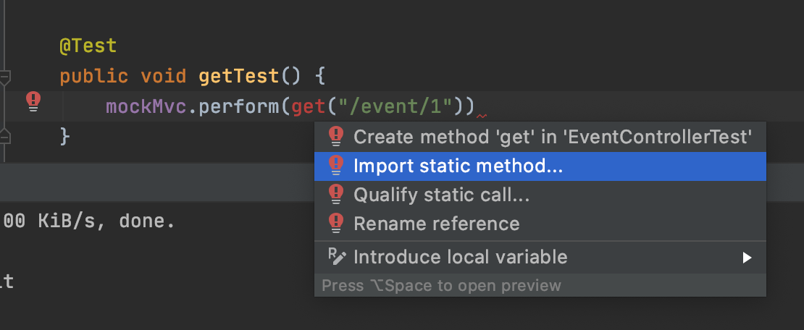Click the bulb icon beside Create method 'get'
804x330 pixels.
point(336,137)
